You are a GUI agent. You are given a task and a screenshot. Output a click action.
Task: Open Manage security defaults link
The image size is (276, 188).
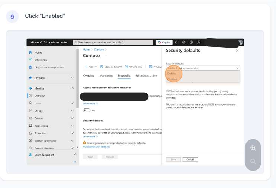(x=96, y=146)
